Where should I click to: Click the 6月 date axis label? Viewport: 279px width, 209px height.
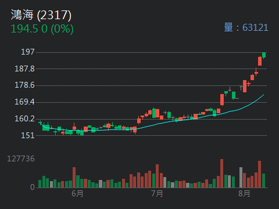(77, 193)
